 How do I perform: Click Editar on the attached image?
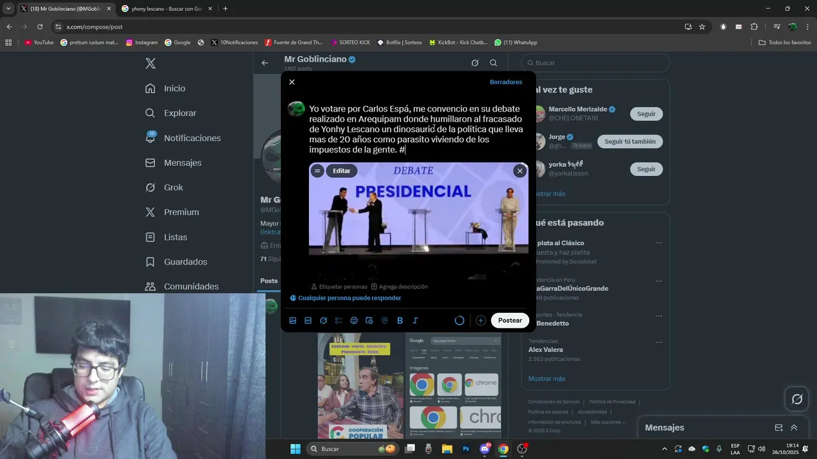341,171
